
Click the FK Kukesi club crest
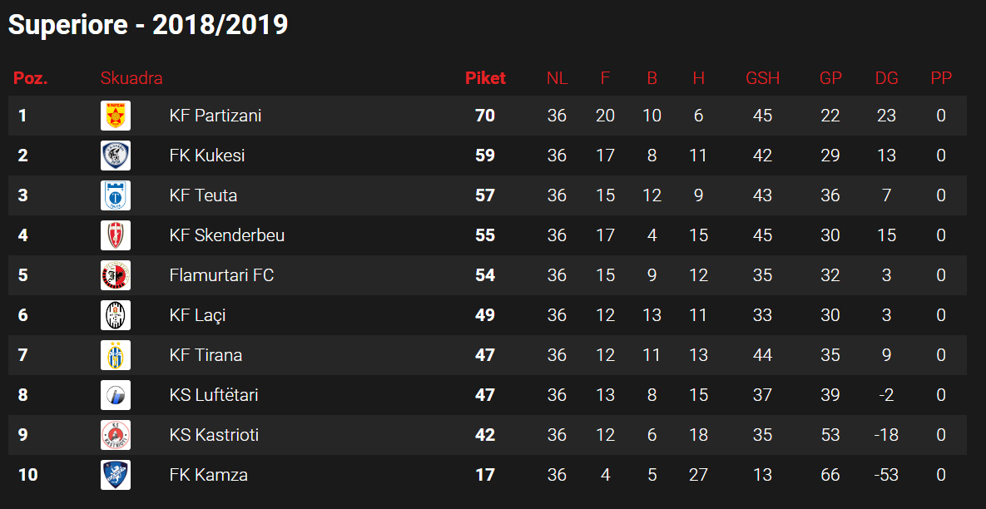click(116, 156)
